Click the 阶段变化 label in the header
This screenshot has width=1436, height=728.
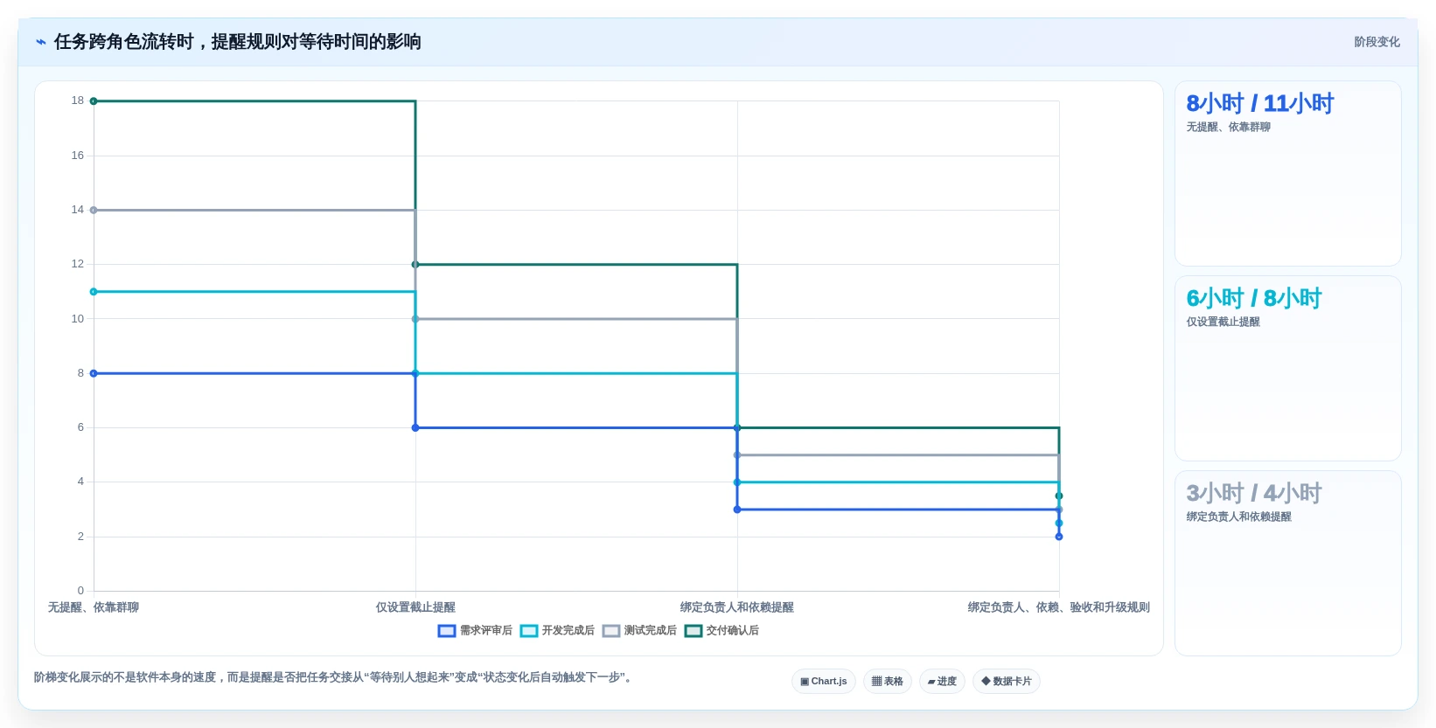pos(1377,42)
